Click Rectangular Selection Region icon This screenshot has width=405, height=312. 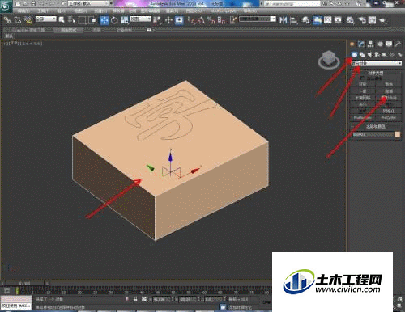pos(82,20)
